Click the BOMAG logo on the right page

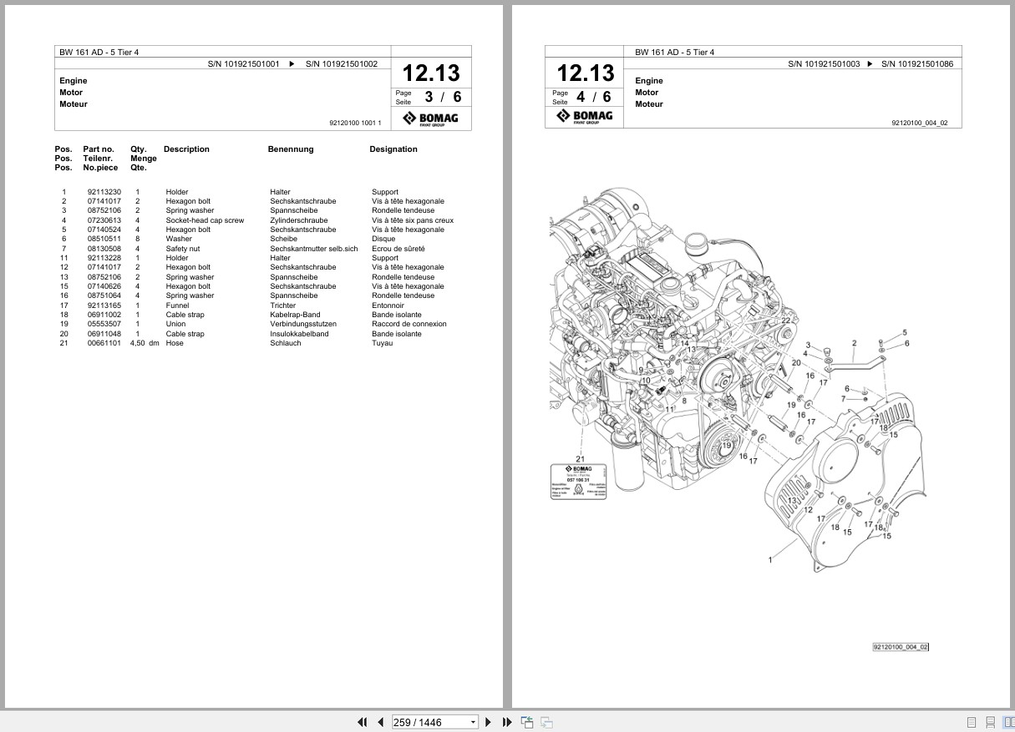click(x=584, y=117)
